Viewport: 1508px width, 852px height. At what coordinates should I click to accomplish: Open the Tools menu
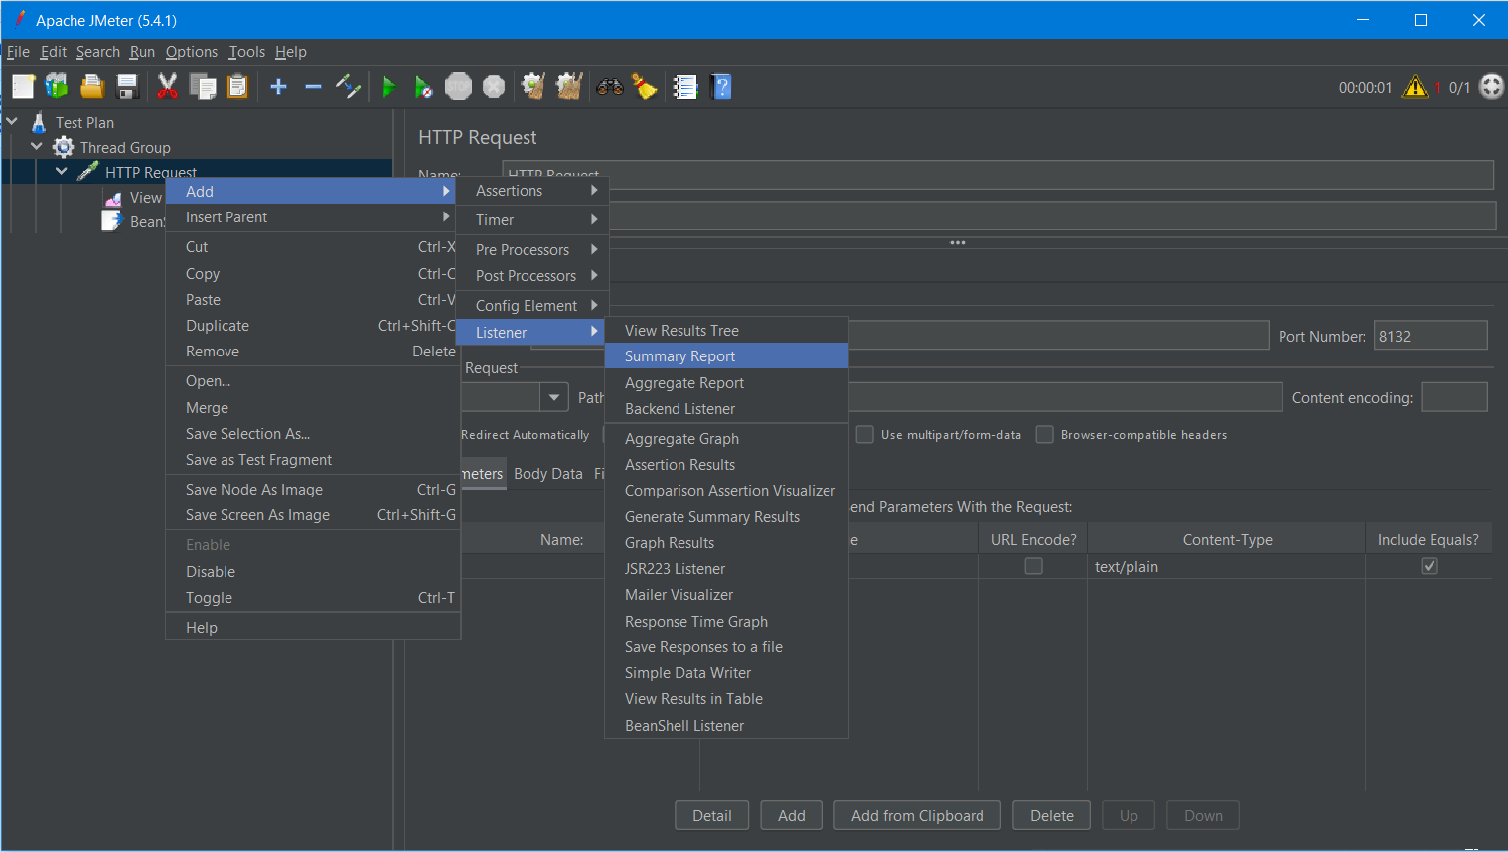(246, 52)
